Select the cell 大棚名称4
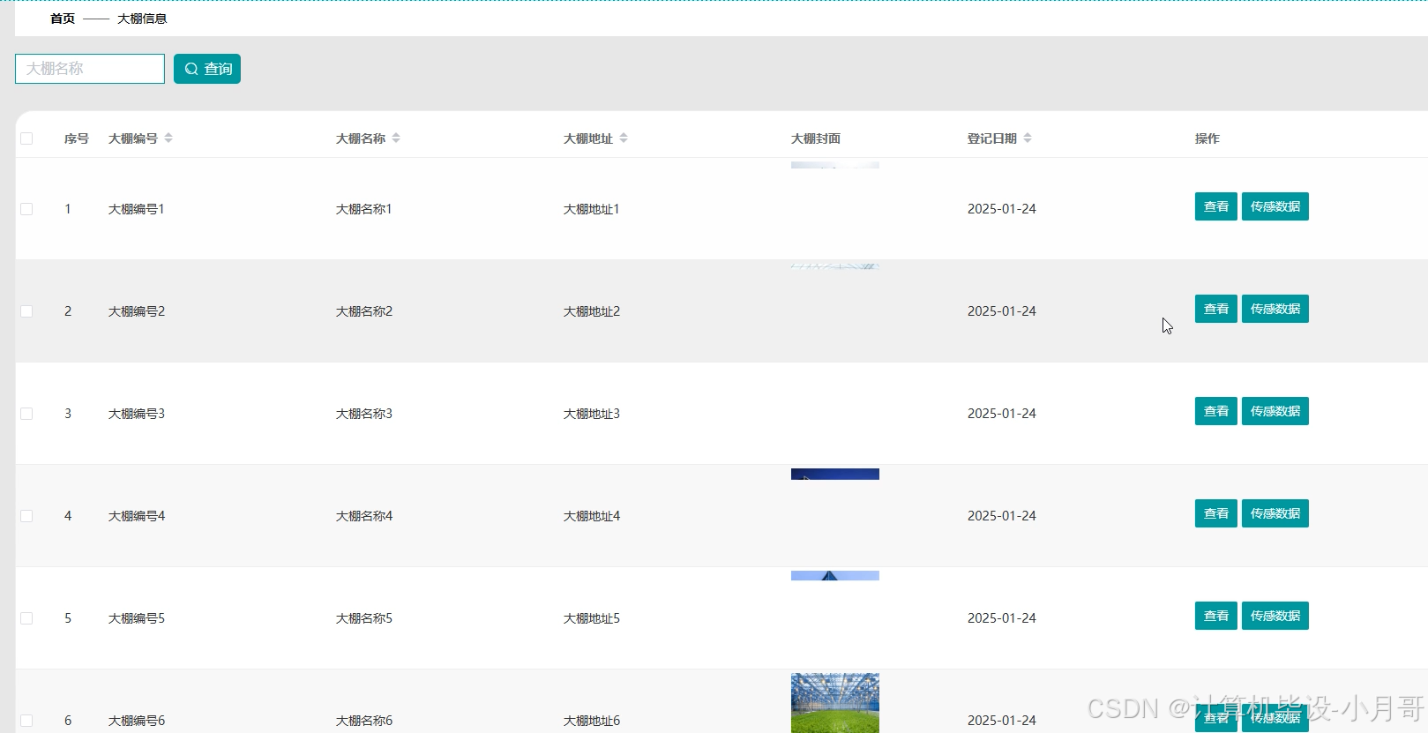 coord(364,516)
